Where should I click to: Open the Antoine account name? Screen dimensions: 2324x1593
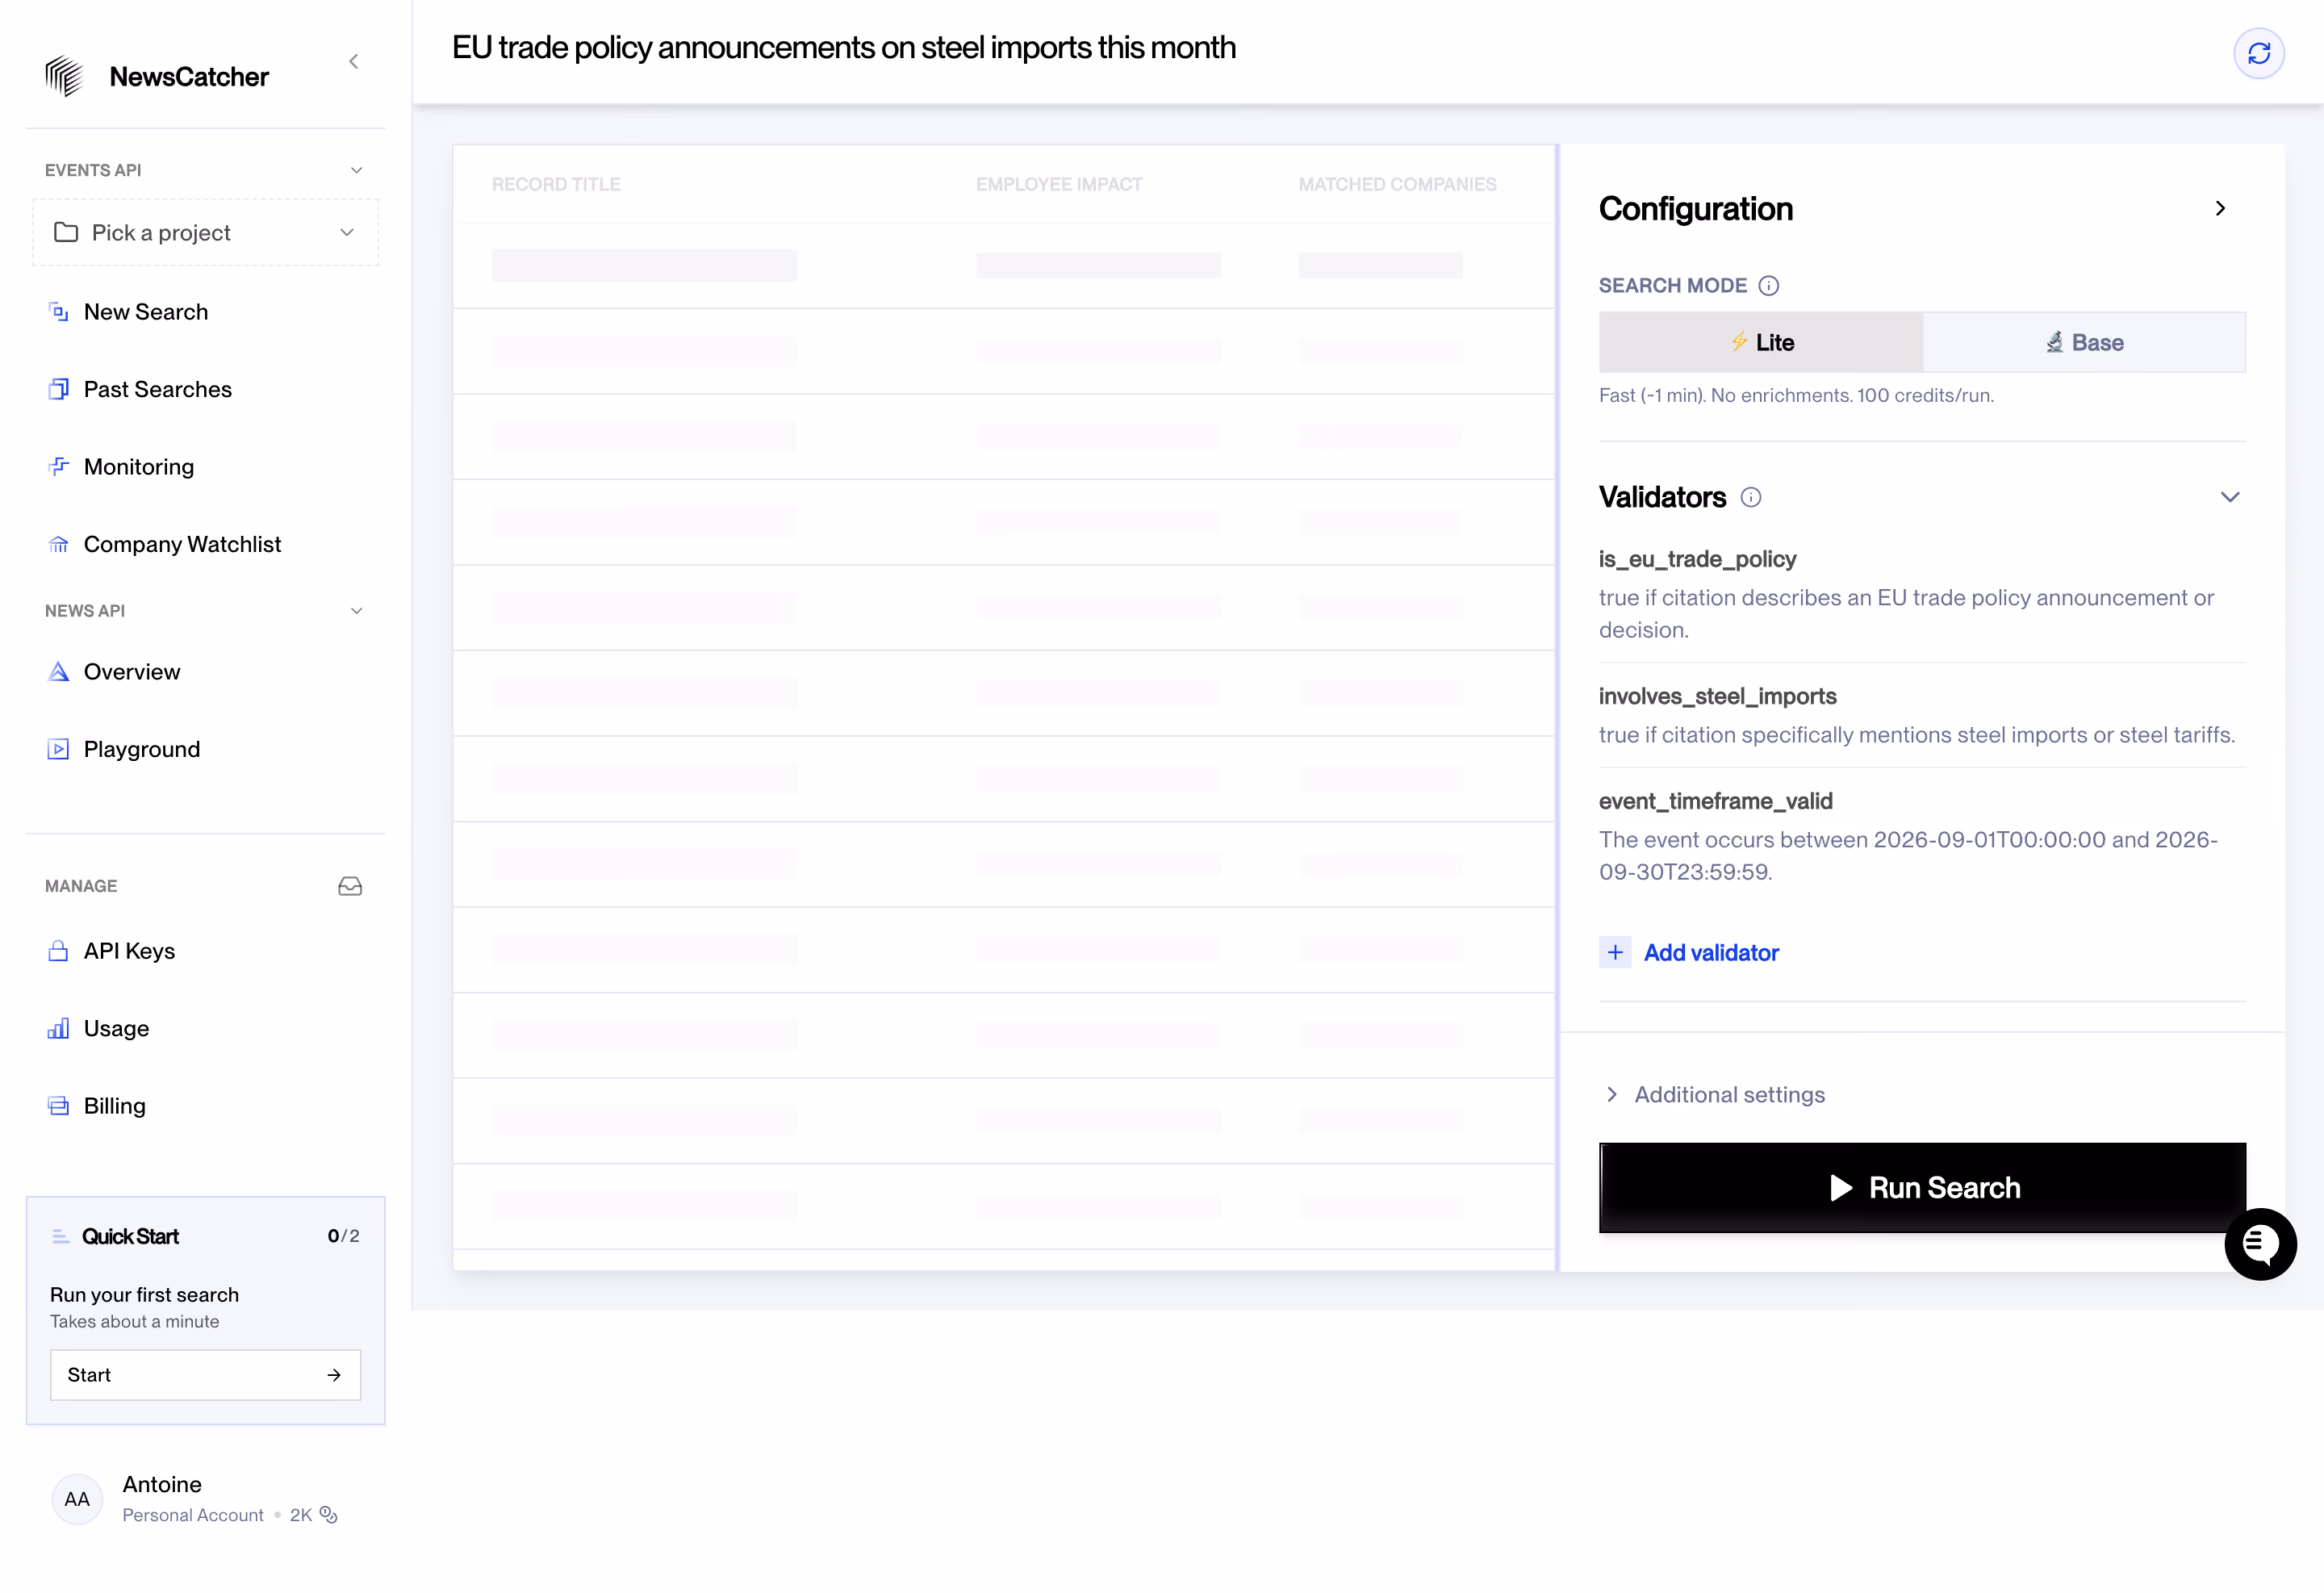point(162,1484)
